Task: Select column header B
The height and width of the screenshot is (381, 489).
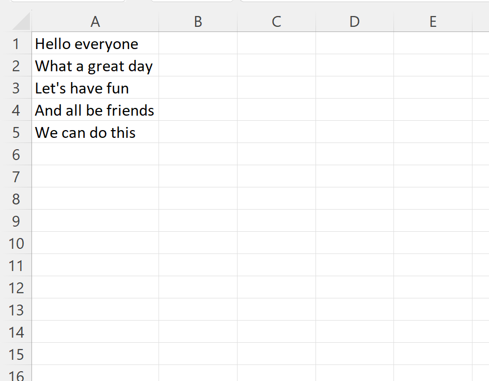Action: tap(198, 22)
